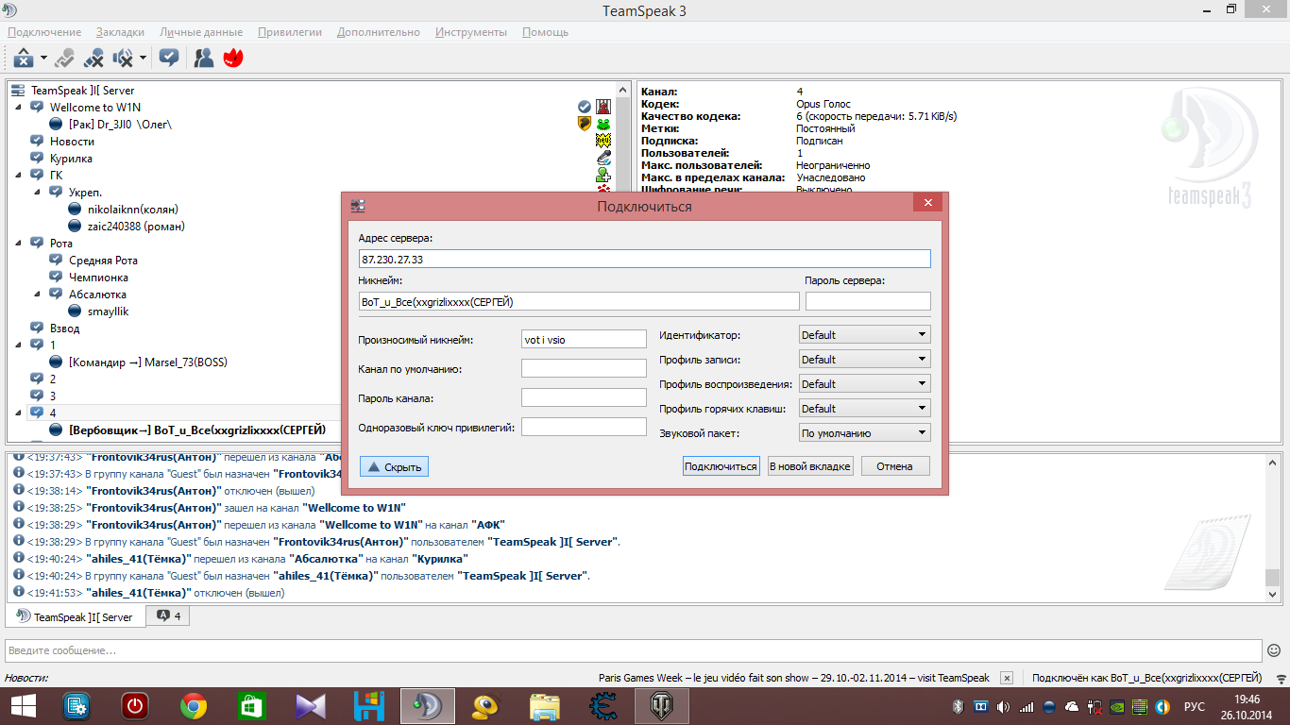Open the Звуковой пакет dropdown

pyautogui.click(x=864, y=433)
